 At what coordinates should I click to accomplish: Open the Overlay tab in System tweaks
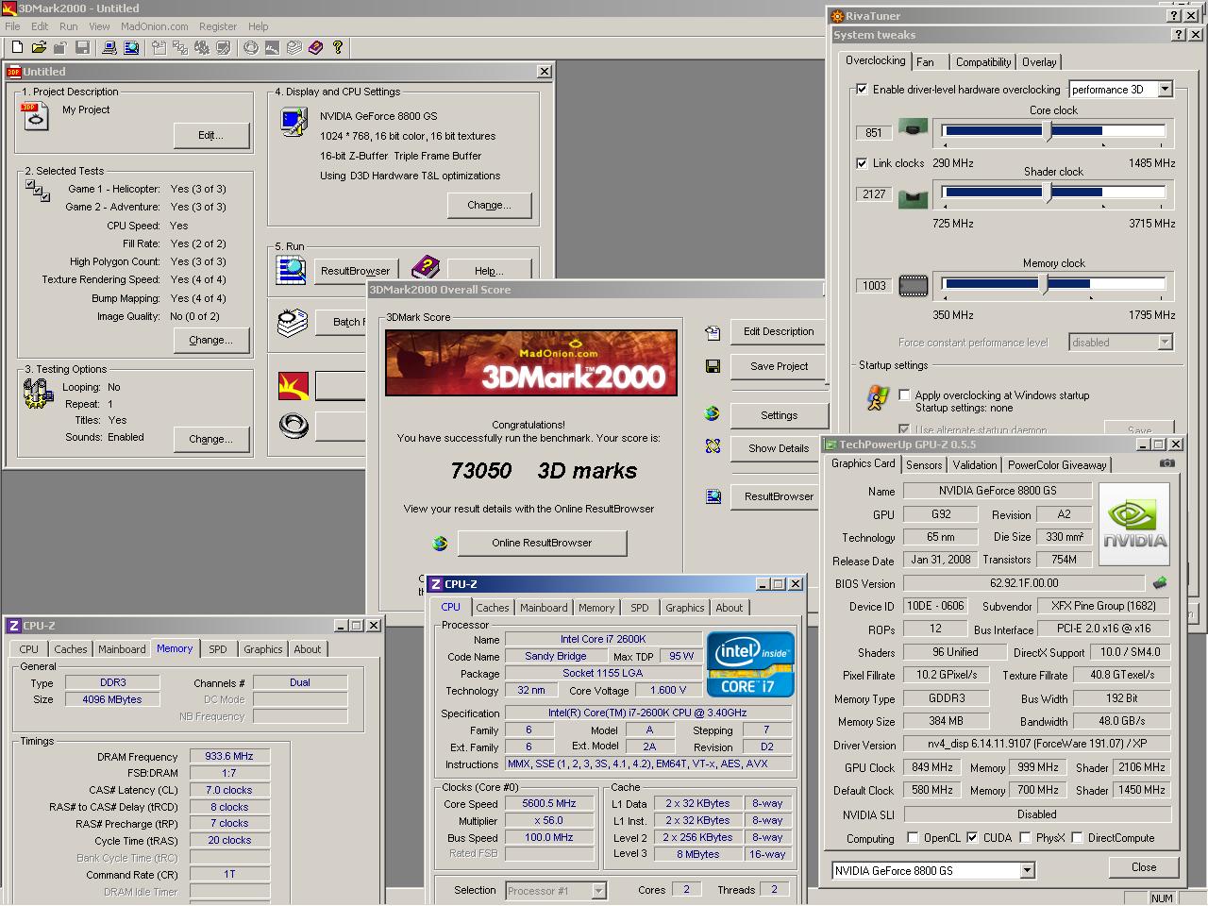[x=1039, y=62]
